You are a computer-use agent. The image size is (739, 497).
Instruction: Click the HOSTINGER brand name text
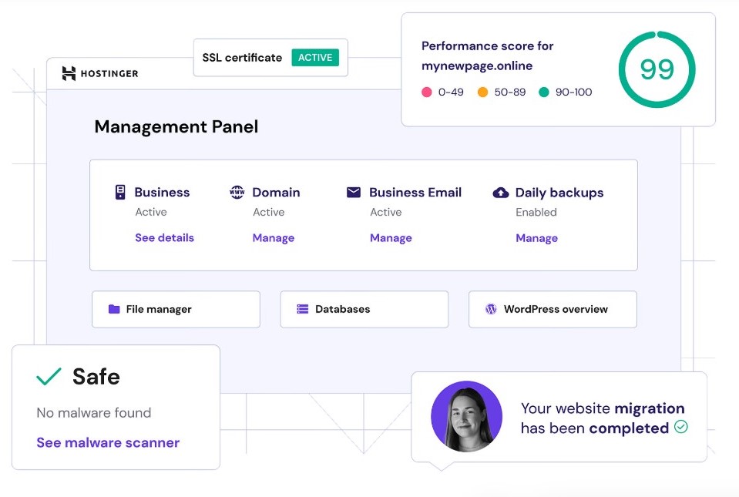(x=109, y=73)
